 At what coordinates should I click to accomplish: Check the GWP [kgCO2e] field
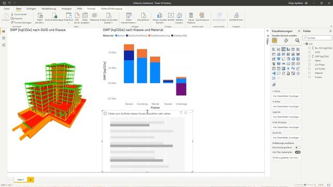coord(310,57)
